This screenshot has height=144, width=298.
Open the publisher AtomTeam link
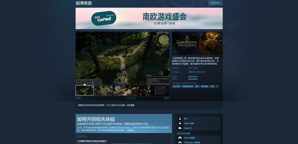click(193, 79)
